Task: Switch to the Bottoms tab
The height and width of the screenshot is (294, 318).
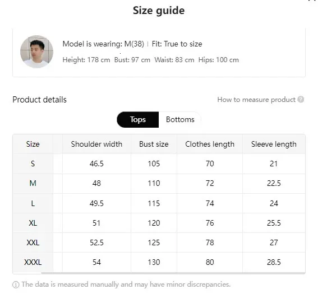Action: coord(180,119)
